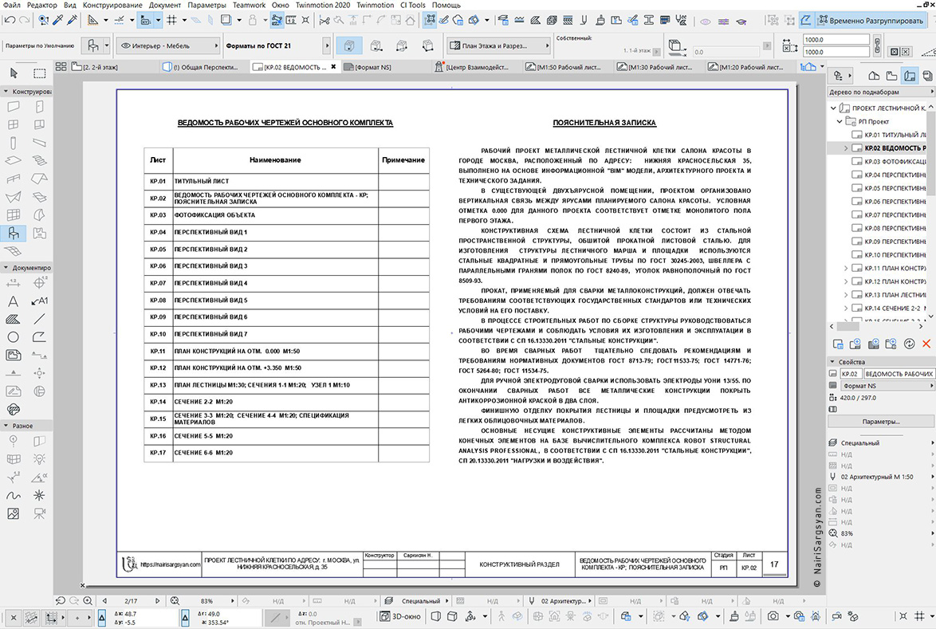Open the Teamwork menu
This screenshot has height=629, width=936.
click(x=249, y=5)
